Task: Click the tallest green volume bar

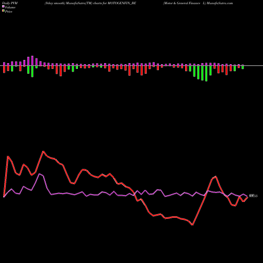Action: (206, 74)
